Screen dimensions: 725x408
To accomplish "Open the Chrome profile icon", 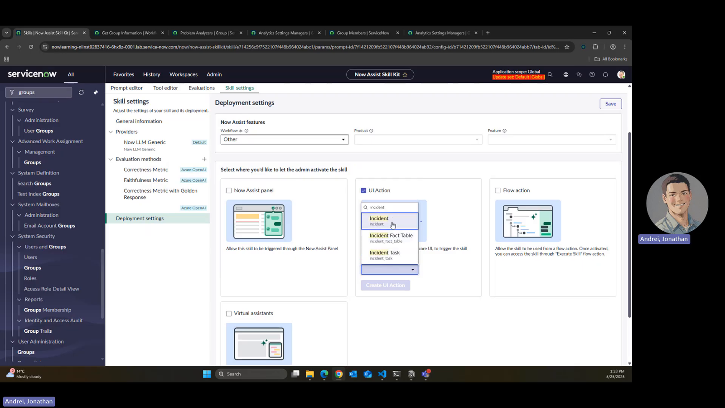I will click(613, 47).
